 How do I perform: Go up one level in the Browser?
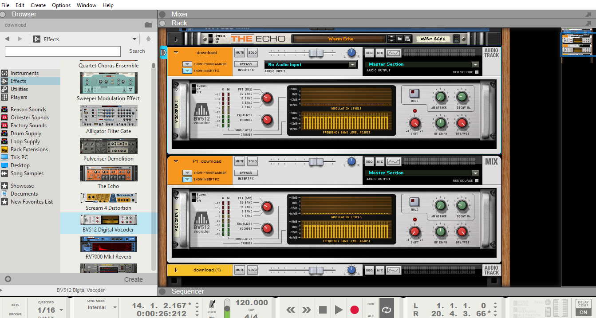click(148, 39)
